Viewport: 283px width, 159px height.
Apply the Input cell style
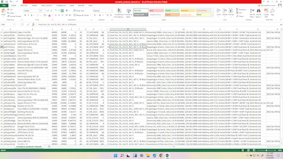tap(172, 15)
